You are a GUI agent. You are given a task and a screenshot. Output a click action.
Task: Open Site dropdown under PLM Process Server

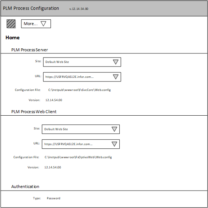coord(82,62)
